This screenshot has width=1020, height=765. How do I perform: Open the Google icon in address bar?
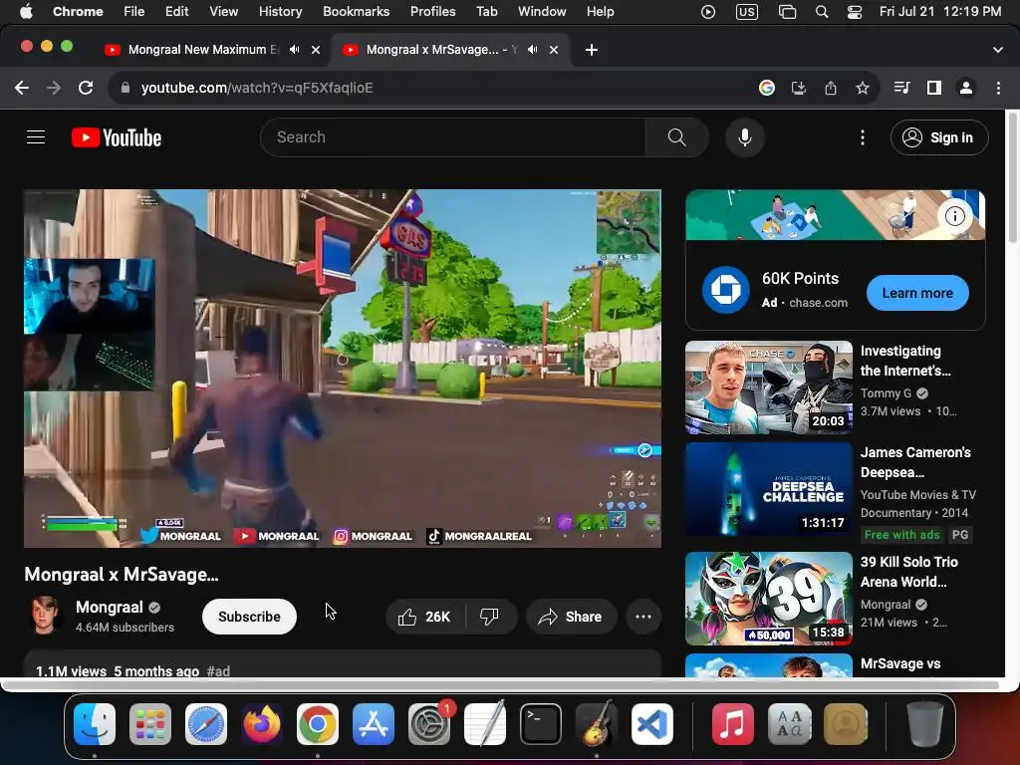[767, 88]
